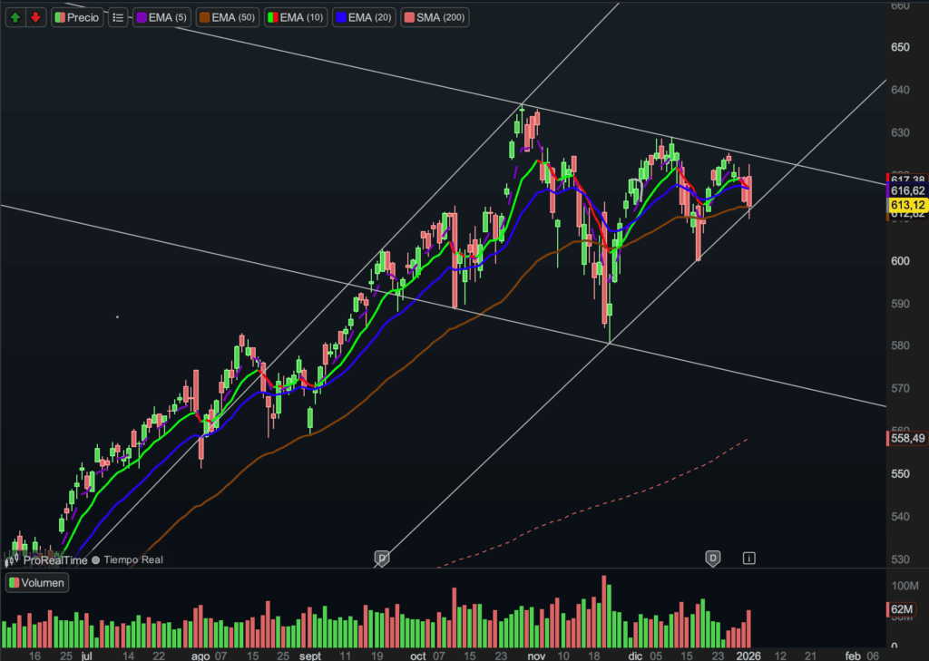Click the red down arrow button

coord(35,17)
